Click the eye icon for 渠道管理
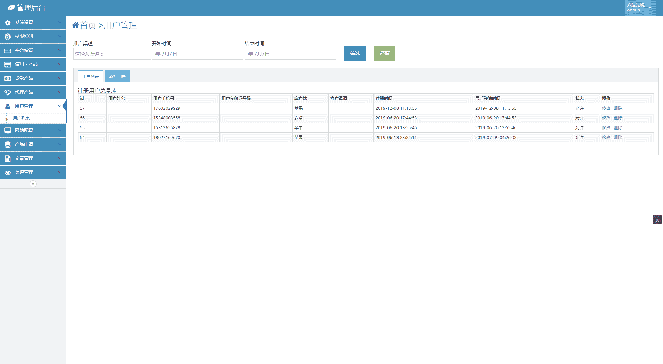The image size is (663, 364). pyautogui.click(x=8, y=172)
